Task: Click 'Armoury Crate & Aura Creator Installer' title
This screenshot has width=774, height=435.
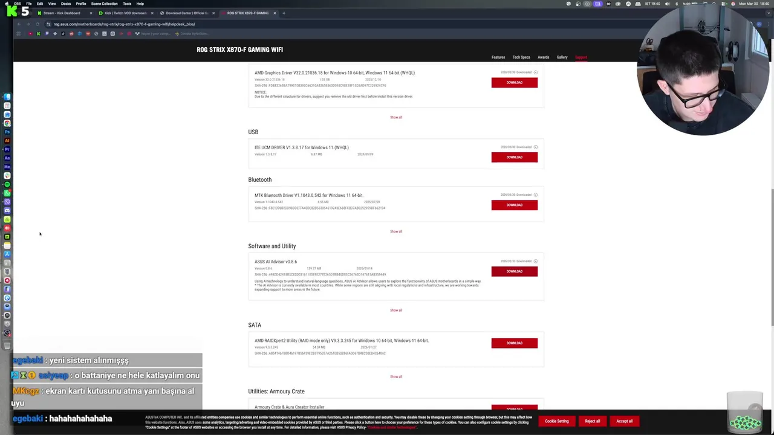Action: [x=290, y=407]
